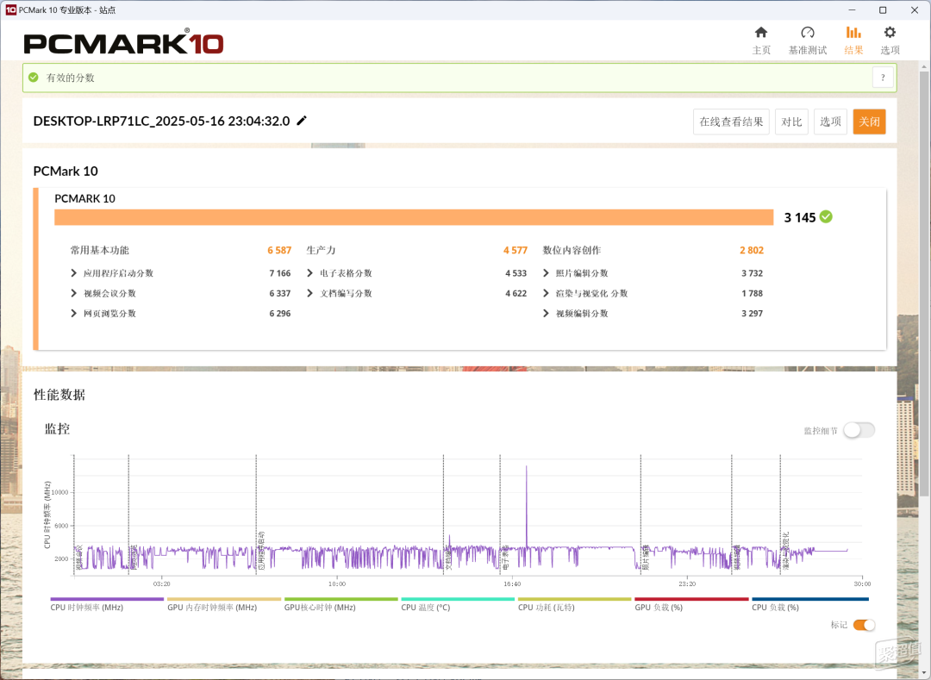
Task: Select CPU 时钟频率 (MHz) legend swatch
Action: [x=107, y=599]
